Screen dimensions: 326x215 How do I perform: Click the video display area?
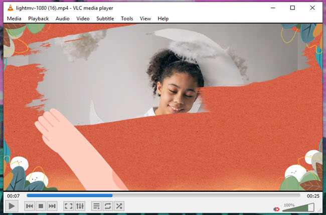(163, 107)
